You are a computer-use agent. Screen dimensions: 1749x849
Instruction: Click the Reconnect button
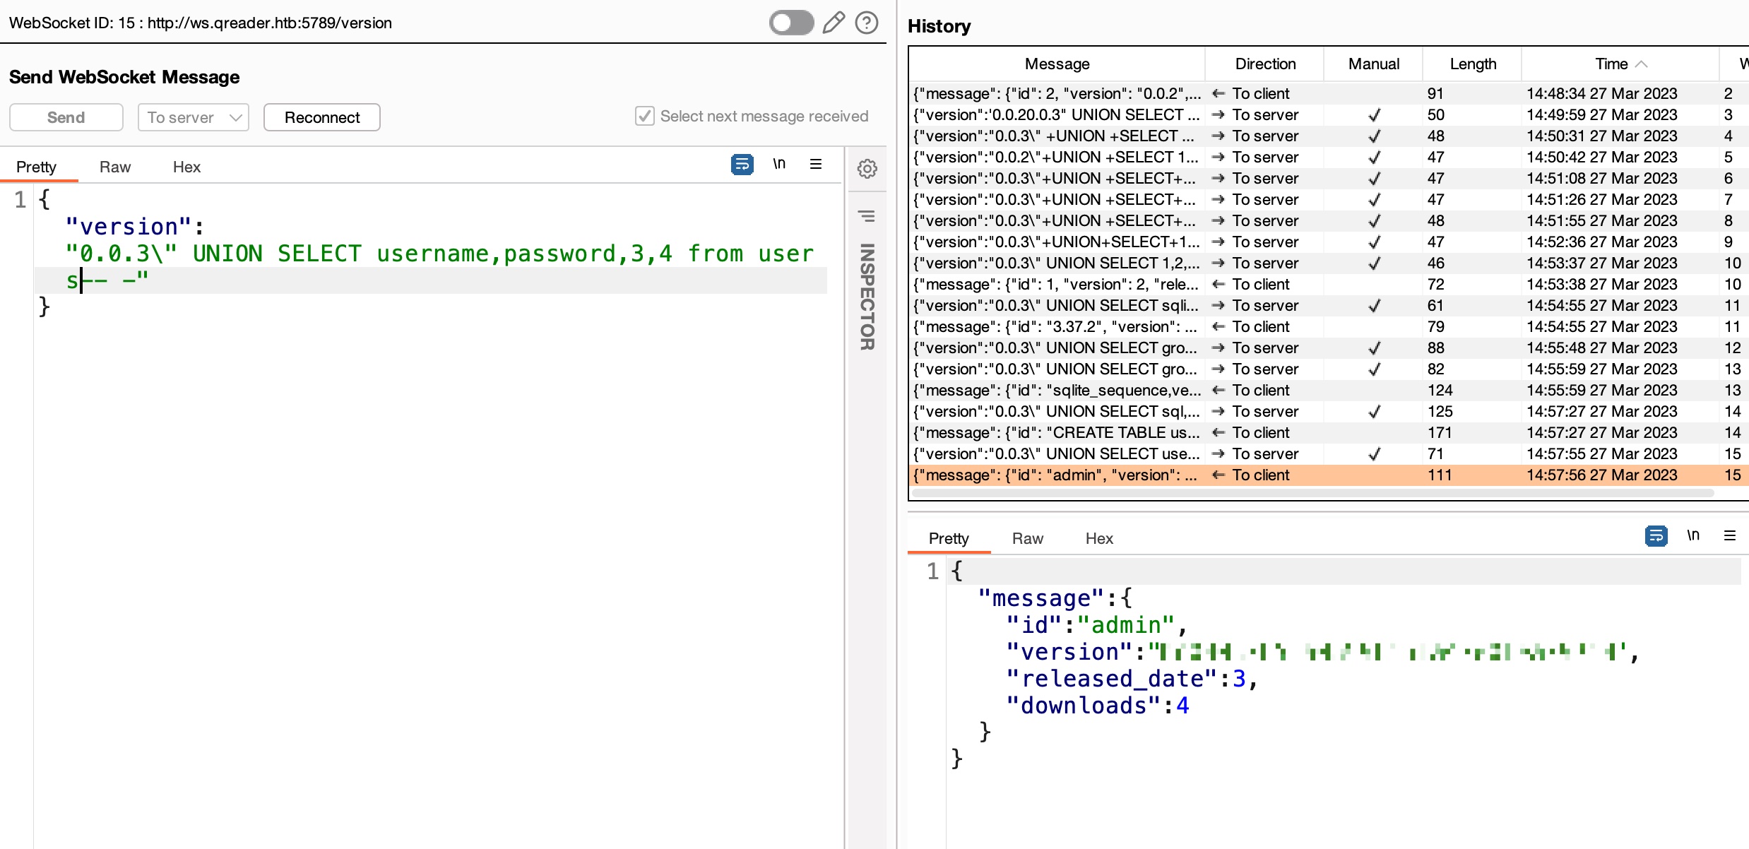322,117
